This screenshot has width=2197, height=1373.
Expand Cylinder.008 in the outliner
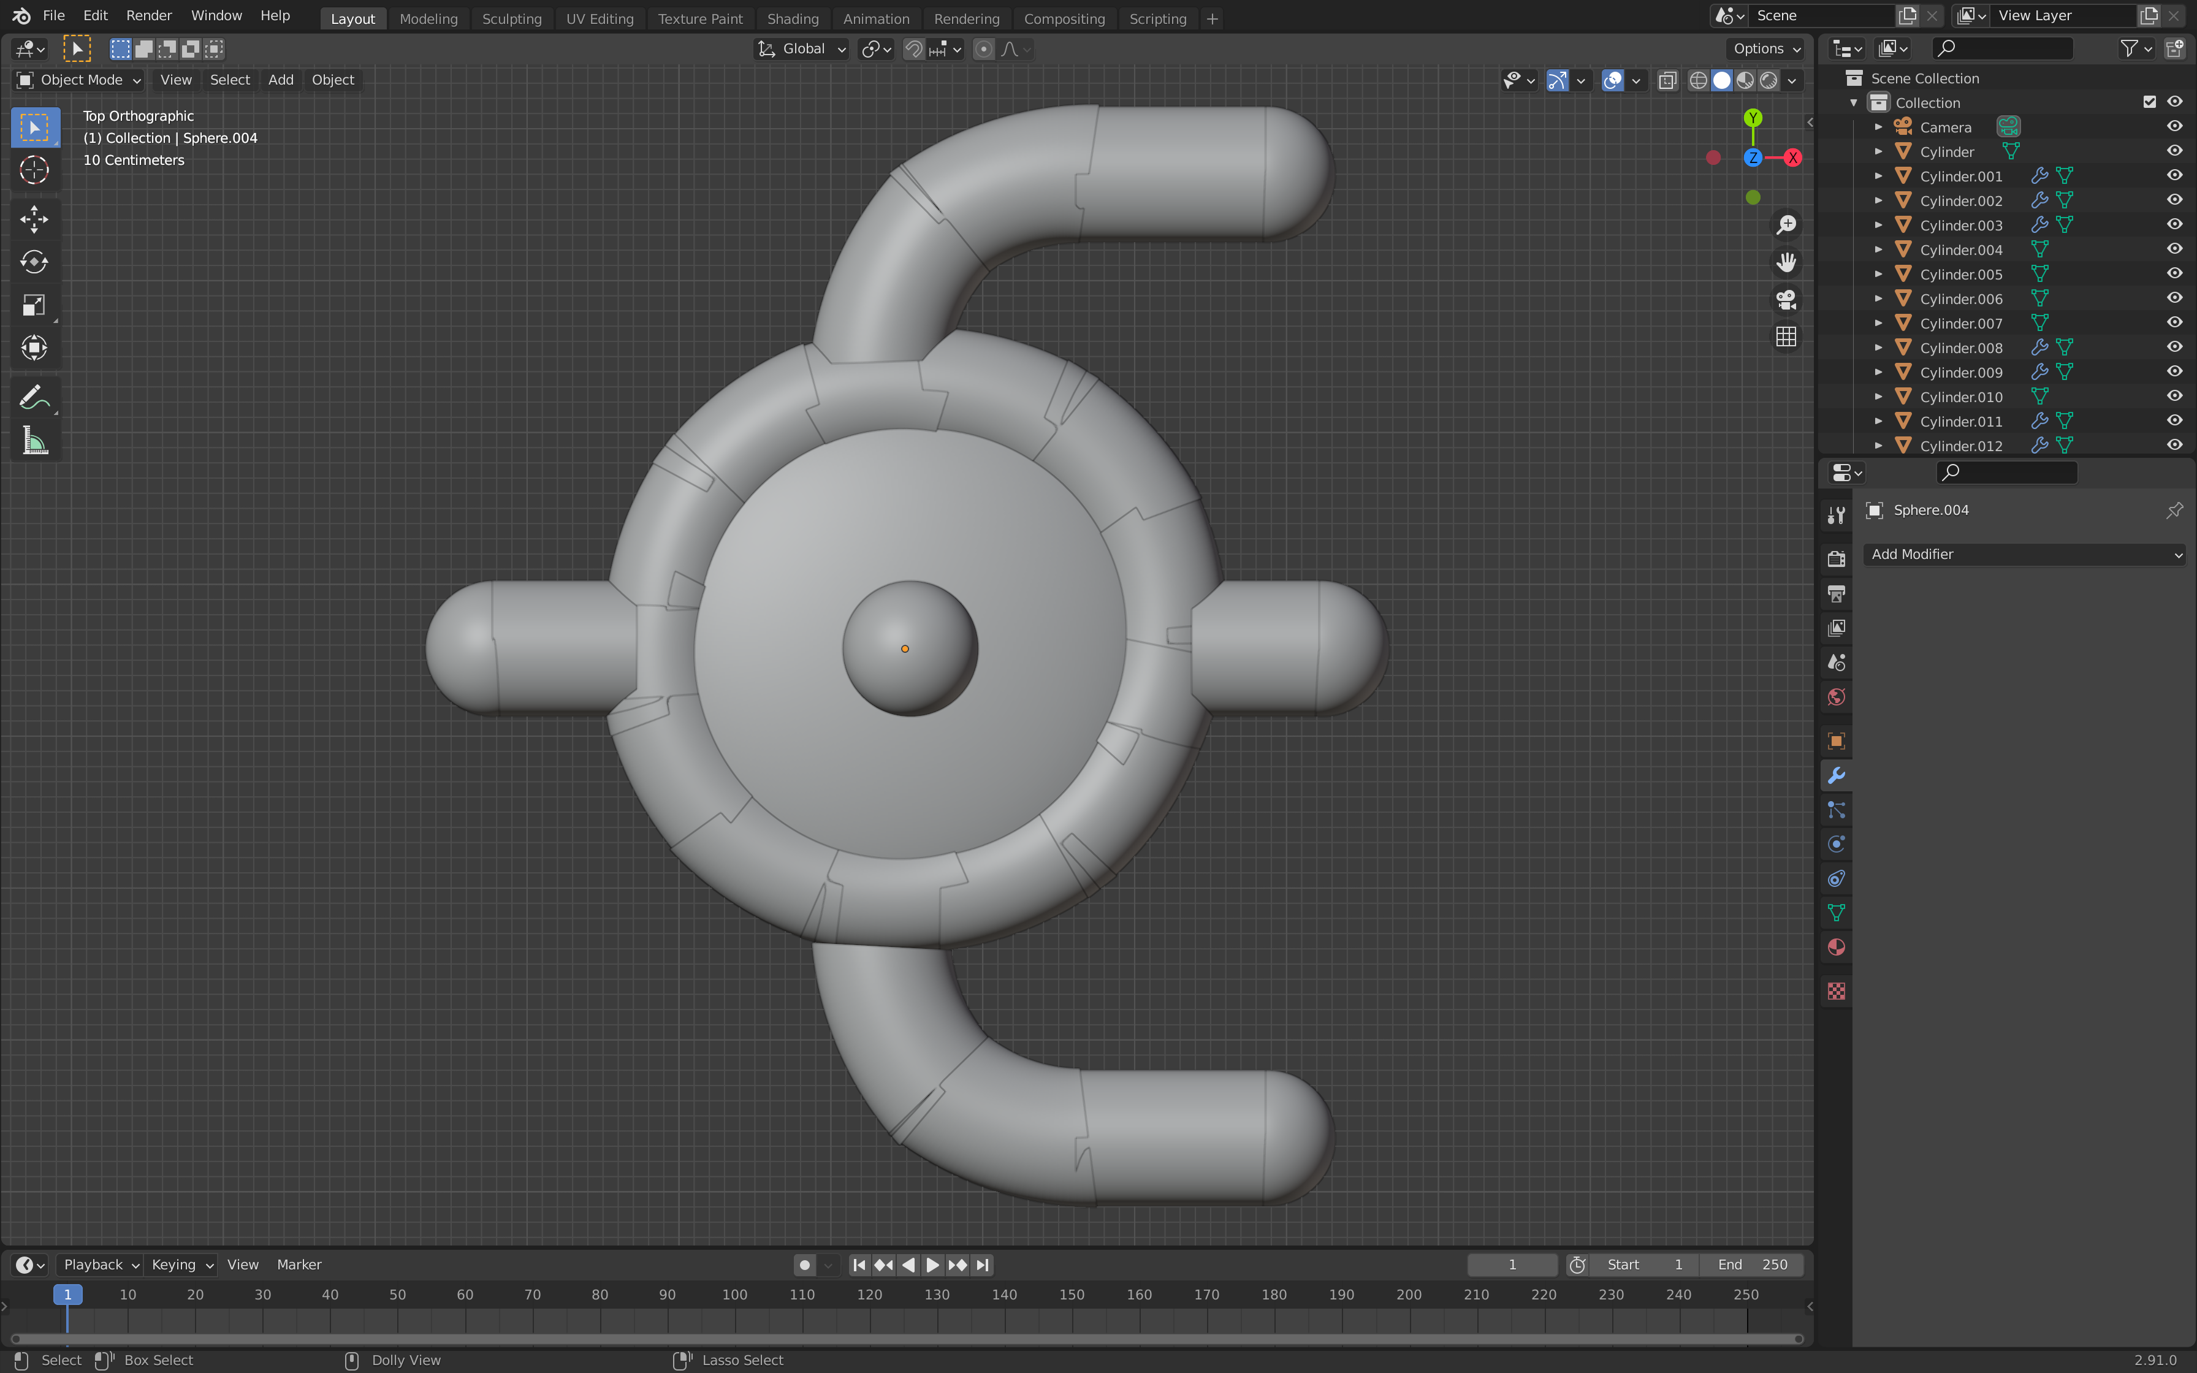point(1878,348)
